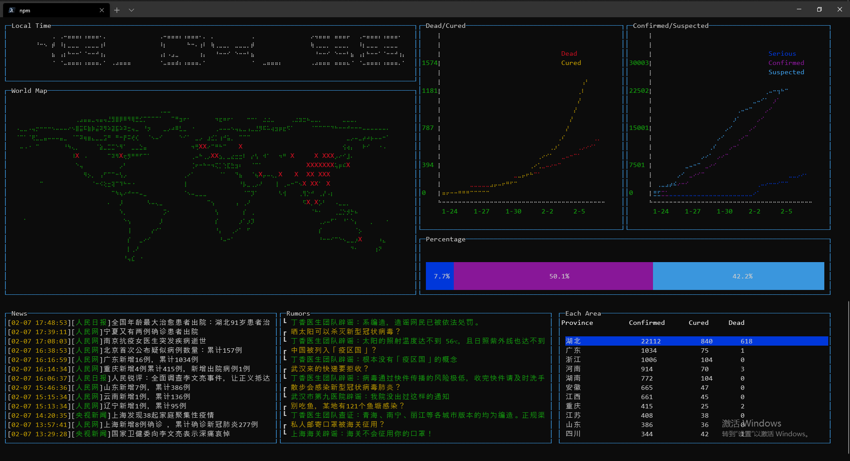Screen dimensions: 850x461
Task: Select the 安徽 province row
Action: coord(696,388)
